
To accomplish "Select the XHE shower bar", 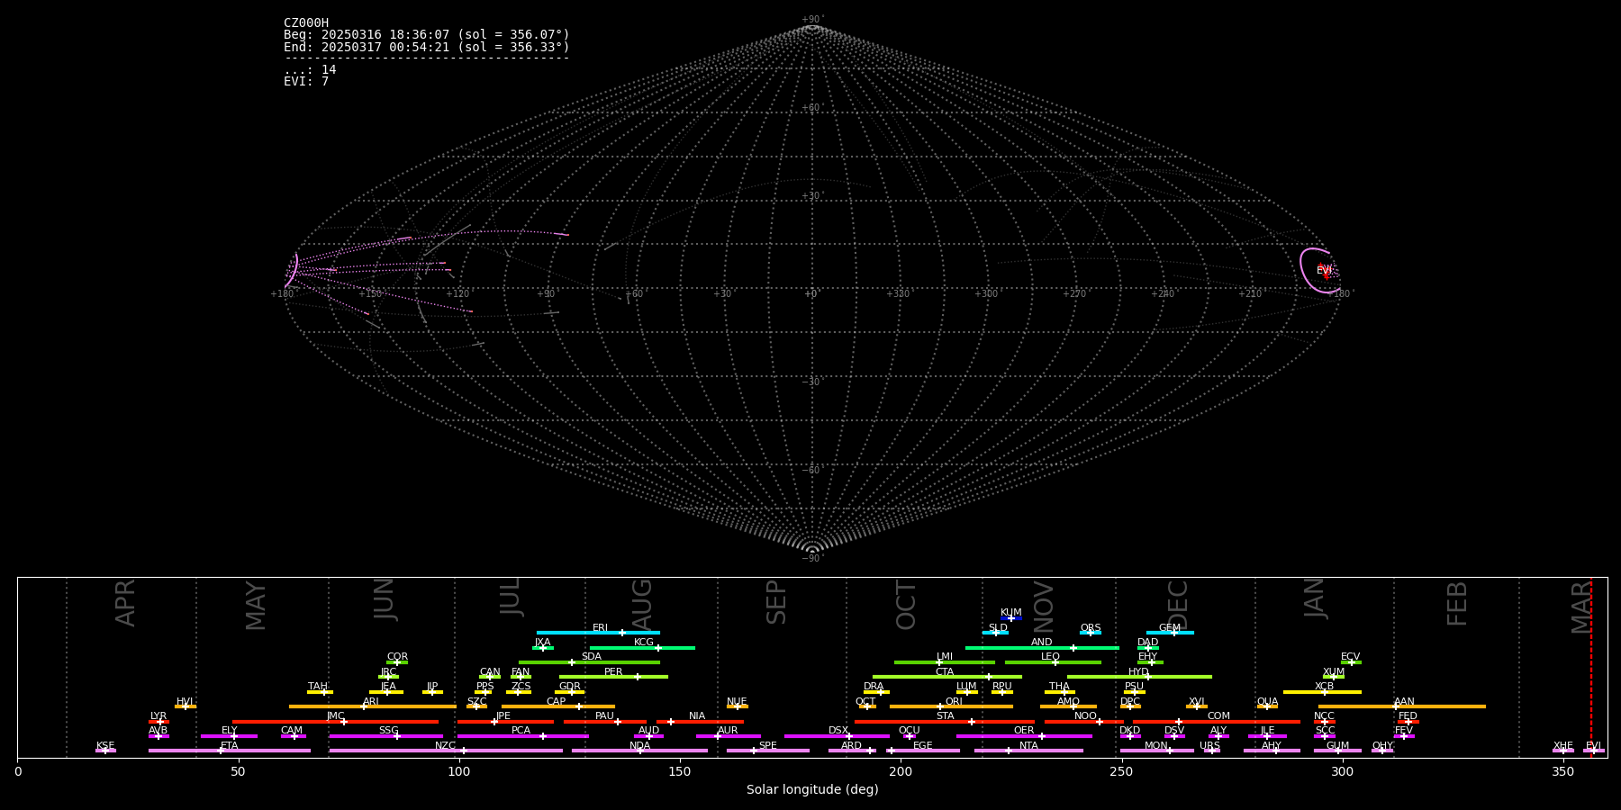I will 1563,751.
